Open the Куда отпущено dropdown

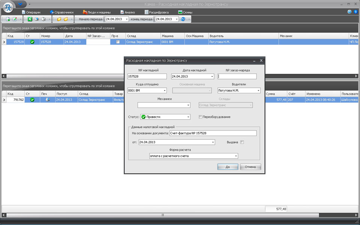[x=165, y=91]
